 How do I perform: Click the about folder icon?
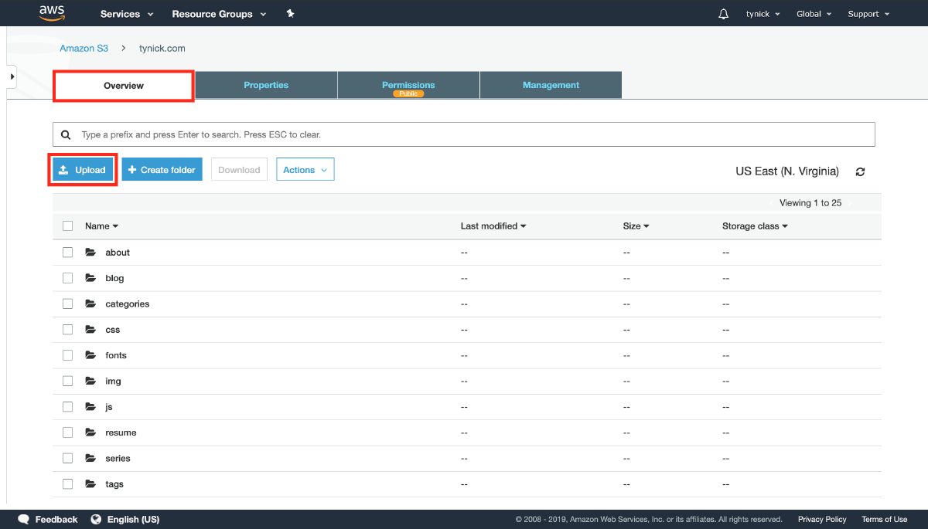tap(90, 253)
